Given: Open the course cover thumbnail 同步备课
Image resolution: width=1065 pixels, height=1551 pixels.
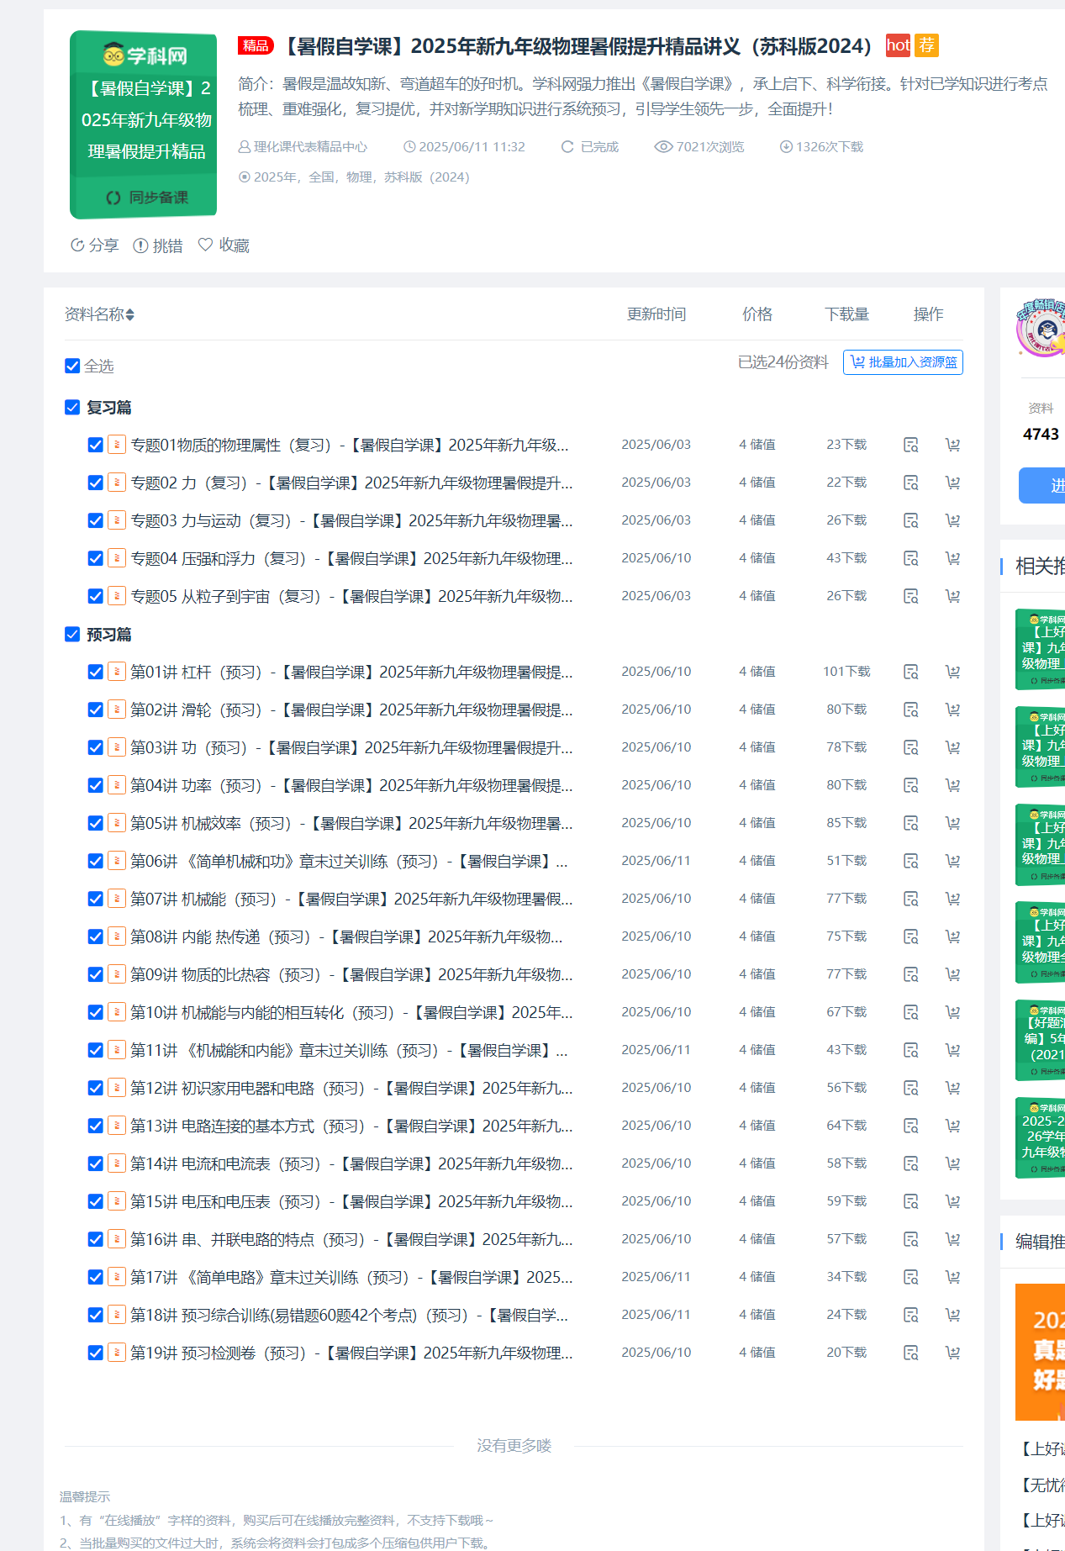Looking at the screenshot, I should pos(143,124).
